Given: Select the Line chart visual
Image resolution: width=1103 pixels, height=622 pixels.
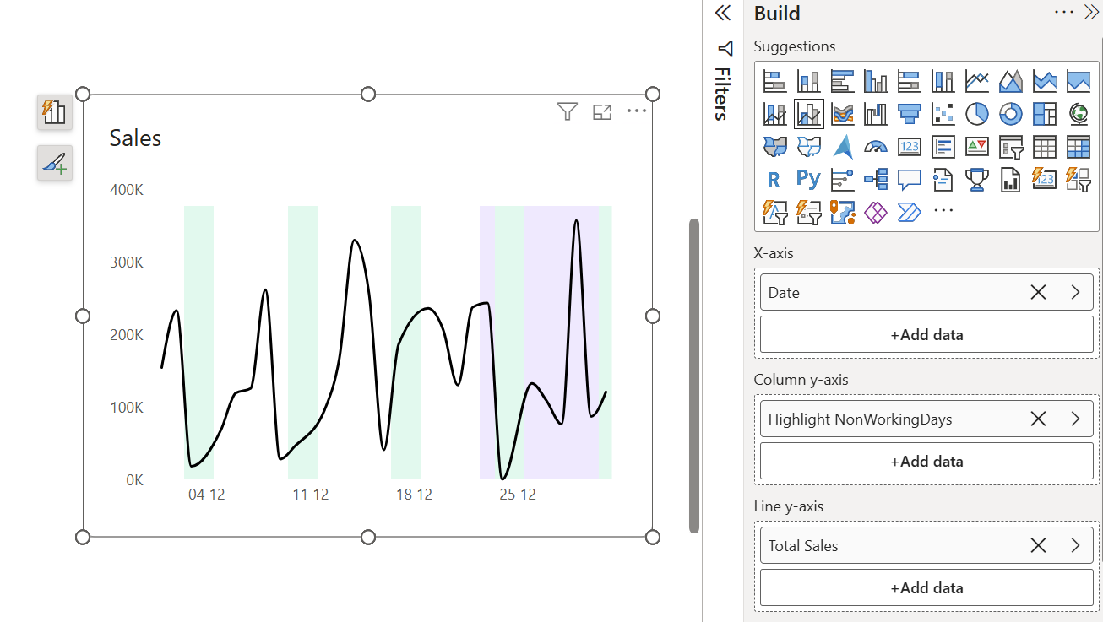Looking at the screenshot, I should click(x=977, y=81).
